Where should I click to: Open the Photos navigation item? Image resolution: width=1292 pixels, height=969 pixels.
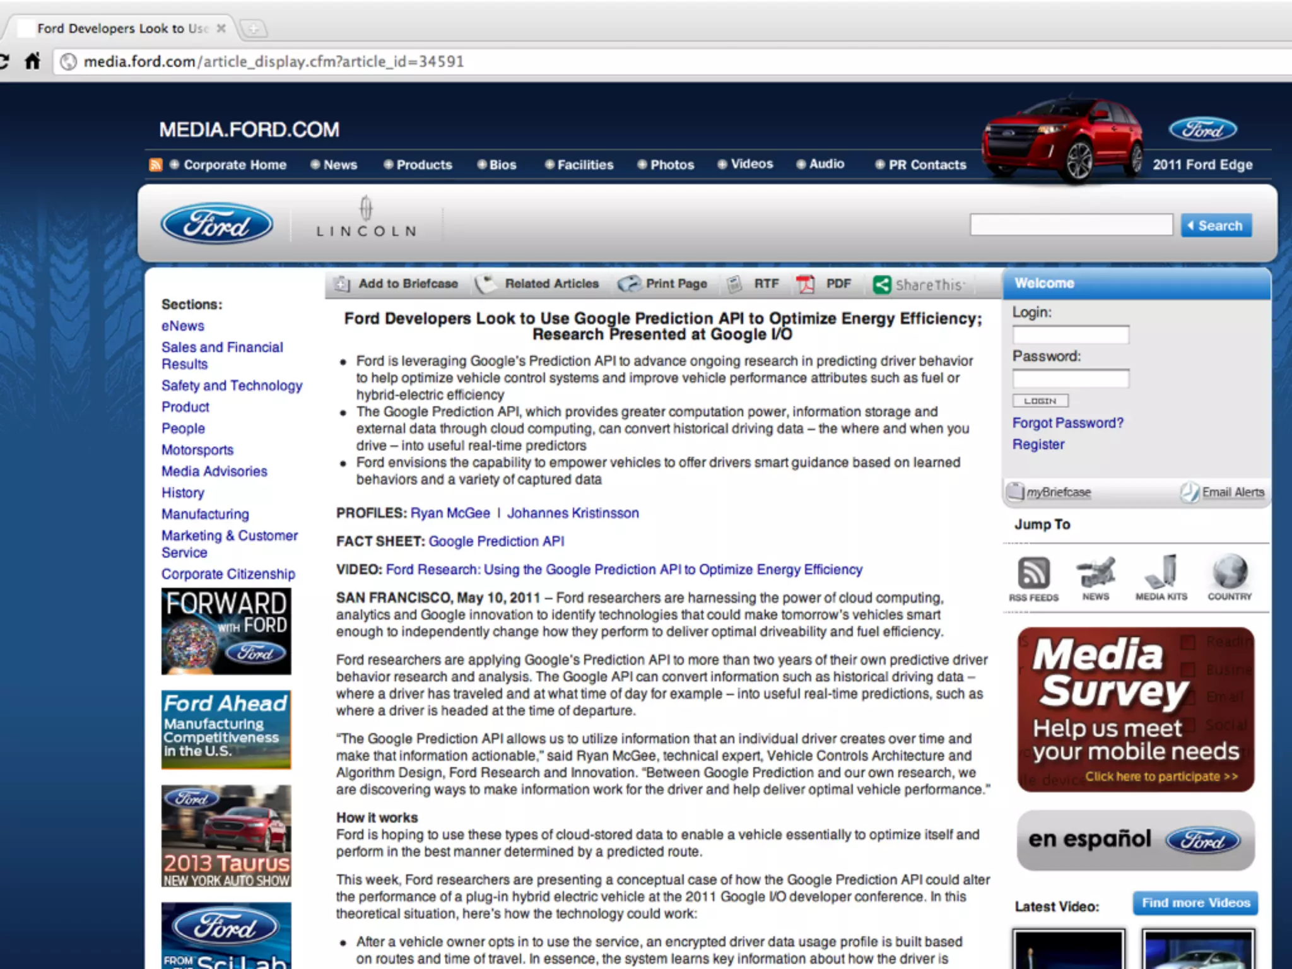[672, 165]
